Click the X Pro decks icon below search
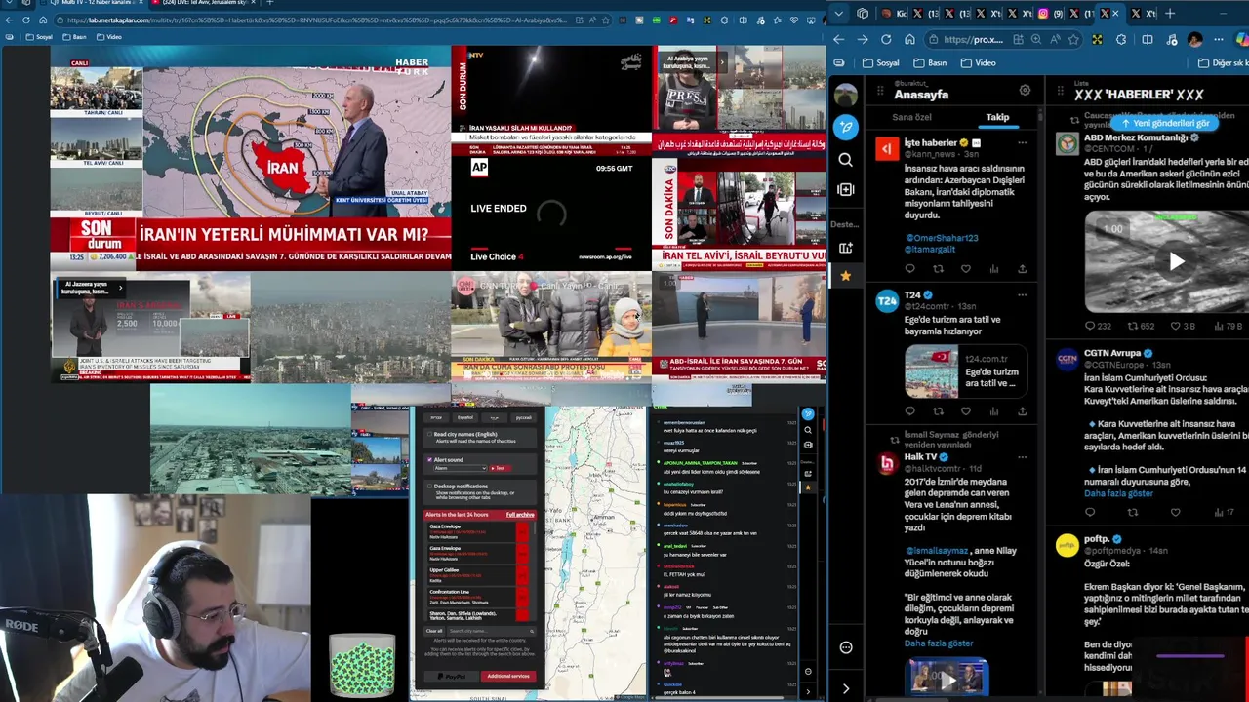 pyautogui.click(x=846, y=189)
